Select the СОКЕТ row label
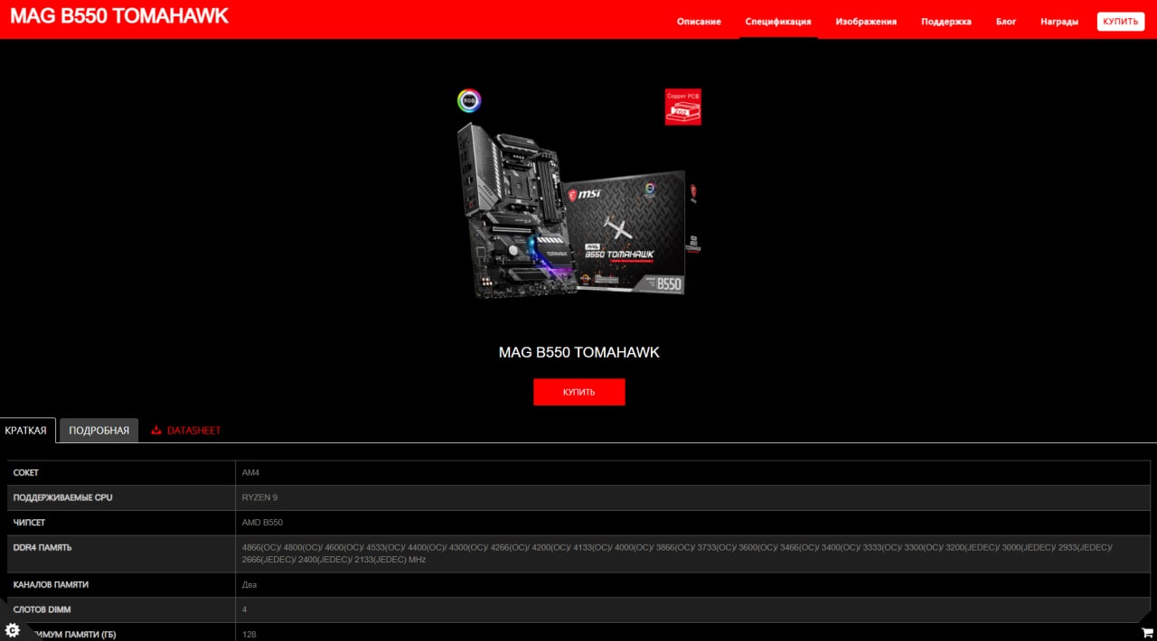Screen dimensions: 1157x641 tap(26, 473)
